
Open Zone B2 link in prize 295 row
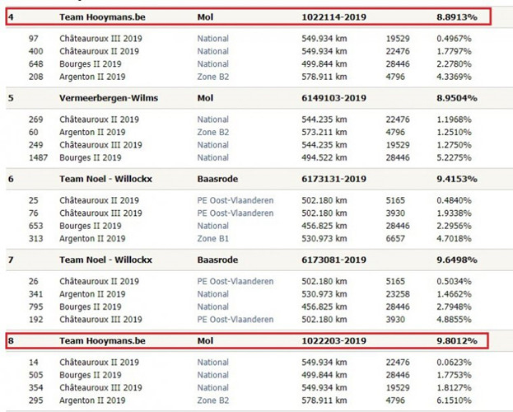212,400
